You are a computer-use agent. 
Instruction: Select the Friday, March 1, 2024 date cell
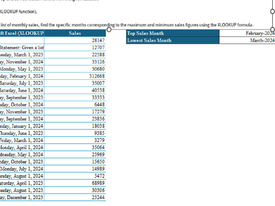(22, 140)
